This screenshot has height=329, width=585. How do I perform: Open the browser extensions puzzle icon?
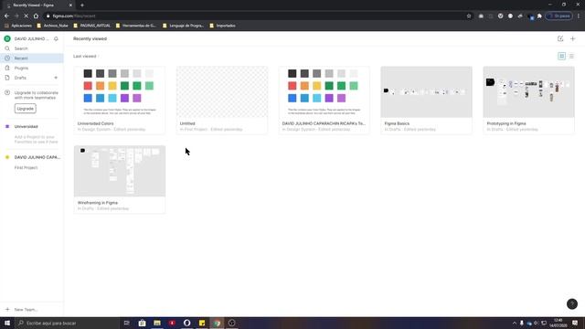pos(539,16)
